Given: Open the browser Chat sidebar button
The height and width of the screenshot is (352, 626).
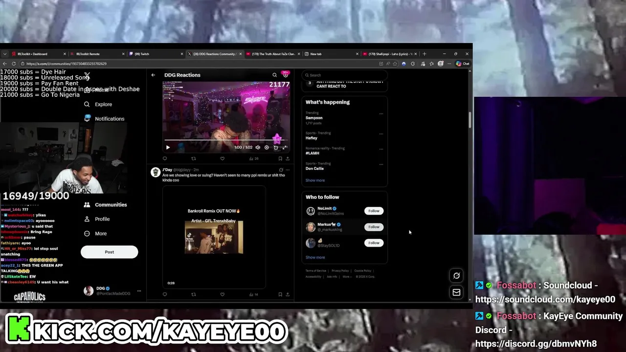Looking at the screenshot, I should tap(463, 64).
